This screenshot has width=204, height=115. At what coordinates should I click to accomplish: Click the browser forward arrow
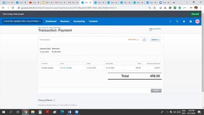click(x=8, y=8)
